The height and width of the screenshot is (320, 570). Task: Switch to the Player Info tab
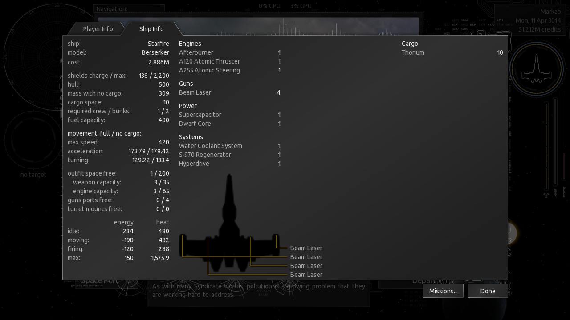coord(98,29)
